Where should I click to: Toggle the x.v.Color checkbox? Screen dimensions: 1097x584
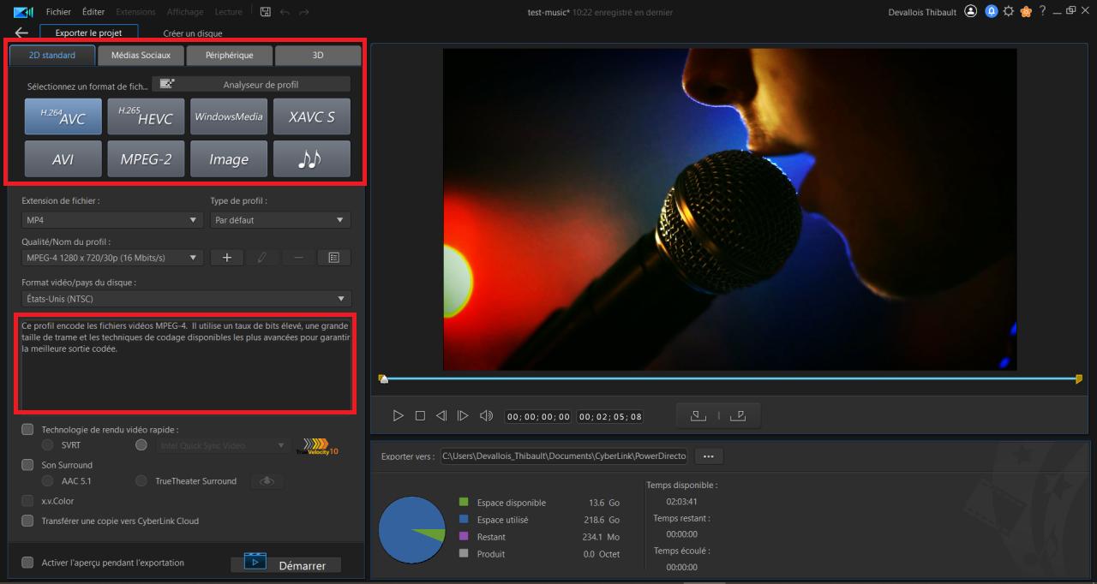pos(27,501)
